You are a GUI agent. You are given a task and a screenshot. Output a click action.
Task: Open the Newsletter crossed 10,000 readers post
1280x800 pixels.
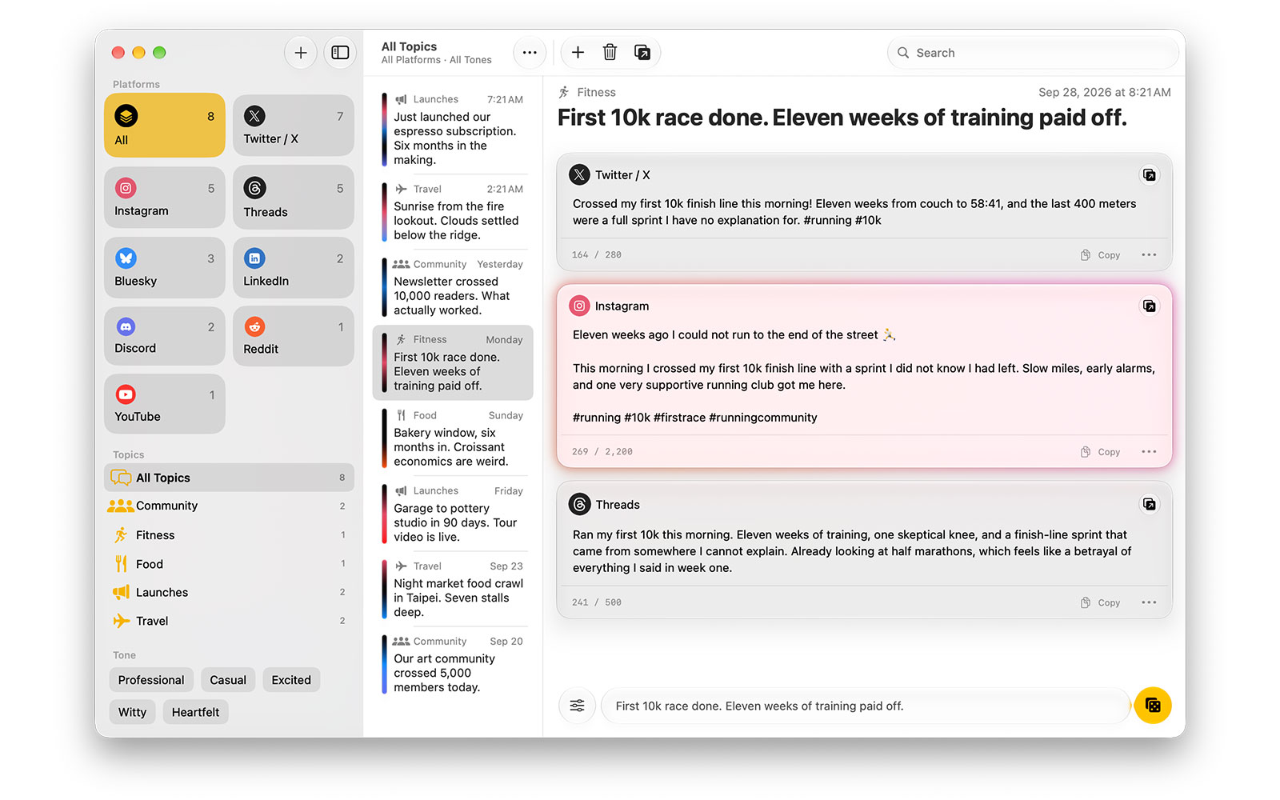point(453,287)
